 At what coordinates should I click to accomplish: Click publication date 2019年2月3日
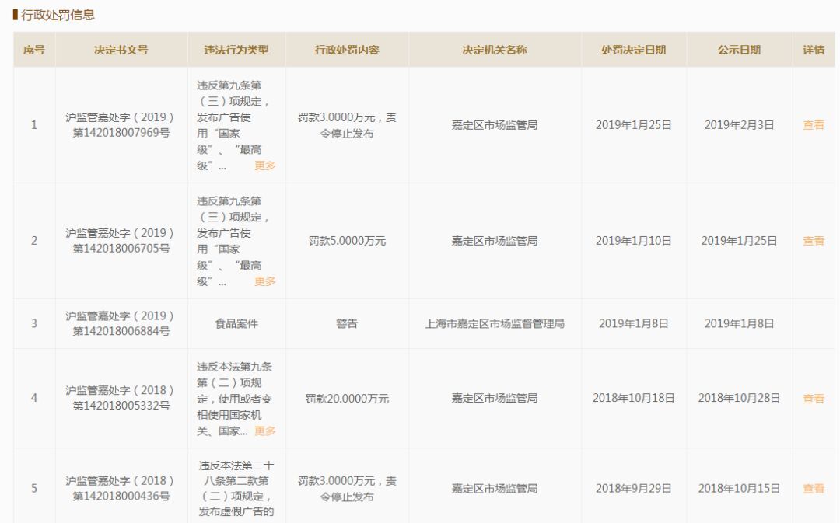(x=740, y=125)
